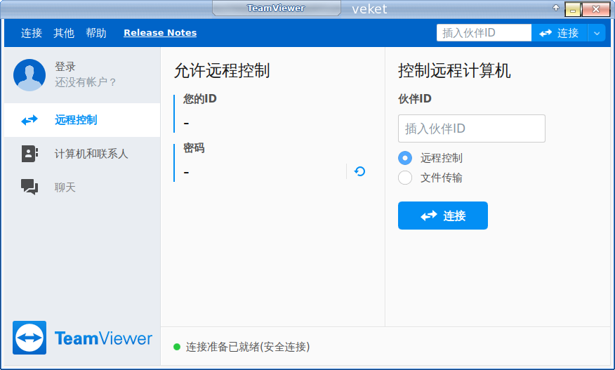Screen dimensions: 615x370
Task: Click the top bar 插入伙伴ID field
Action: click(x=484, y=32)
